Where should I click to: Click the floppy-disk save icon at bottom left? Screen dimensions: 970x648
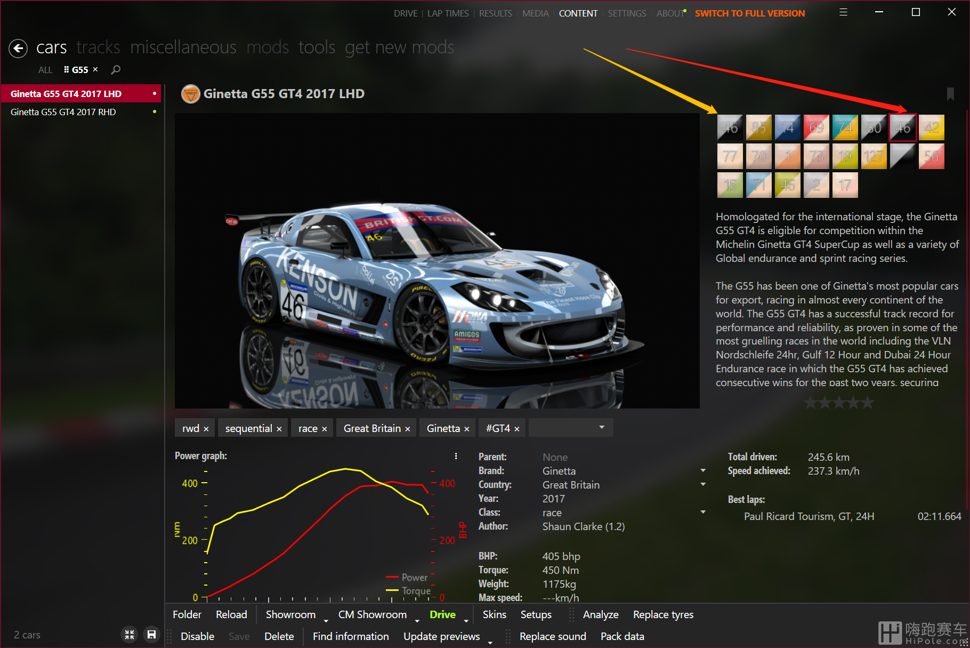(x=152, y=635)
